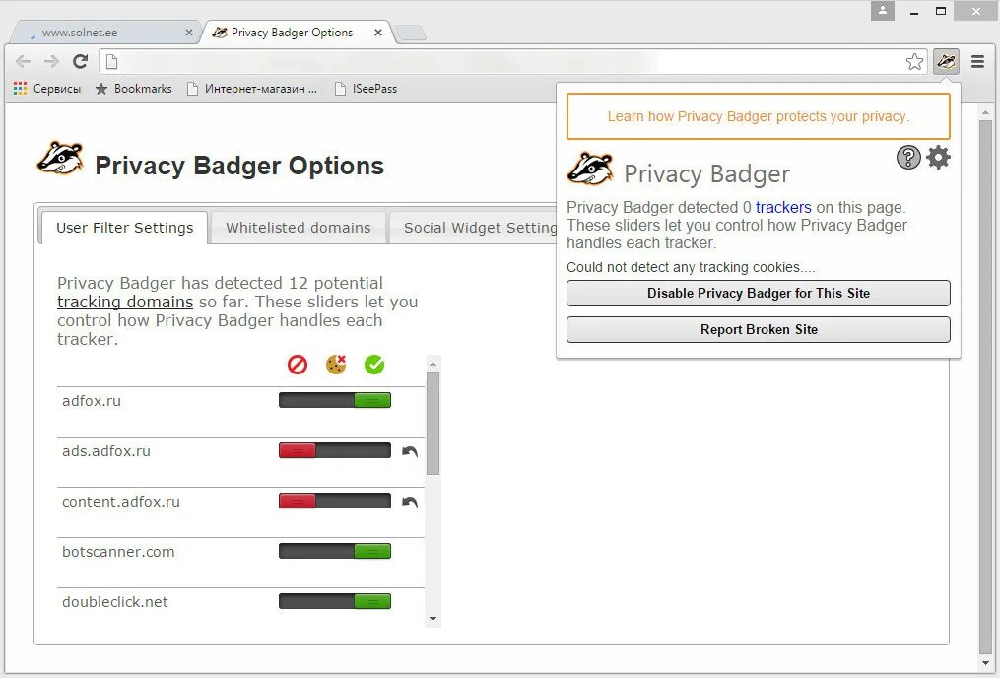
Task: Click the page scrollbar down arrow
Action: click(985, 664)
